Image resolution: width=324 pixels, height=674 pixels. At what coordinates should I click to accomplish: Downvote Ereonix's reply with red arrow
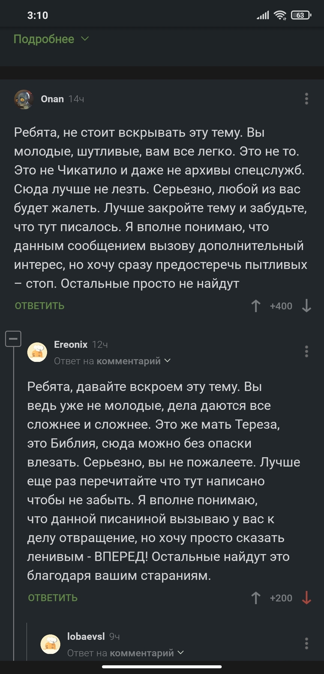pyautogui.click(x=306, y=598)
